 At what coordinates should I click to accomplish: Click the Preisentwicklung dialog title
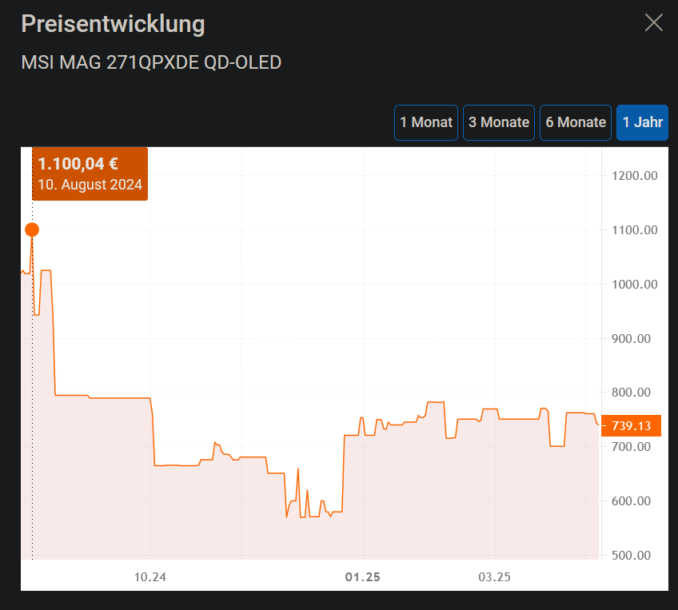(x=112, y=24)
